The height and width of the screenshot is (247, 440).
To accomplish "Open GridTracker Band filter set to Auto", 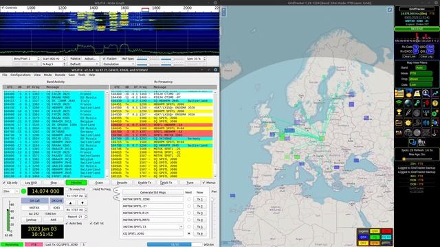I will coord(421,68).
